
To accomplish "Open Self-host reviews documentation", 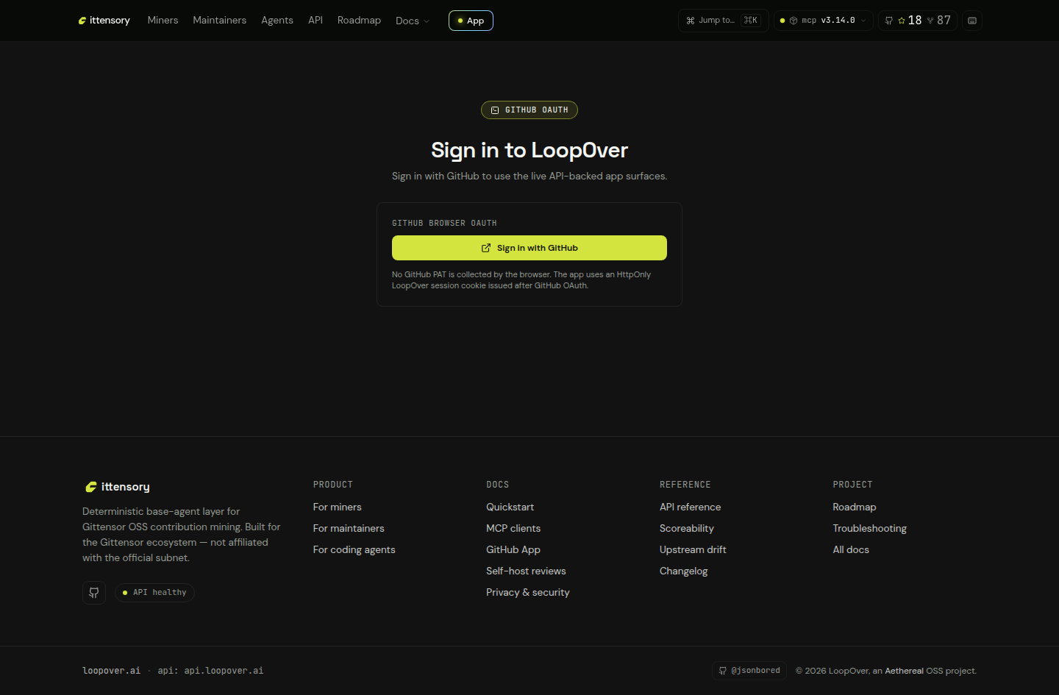I will click(526, 571).
